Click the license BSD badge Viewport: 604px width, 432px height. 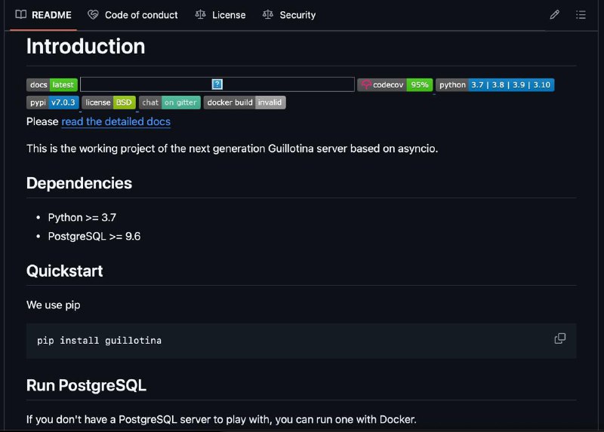pyautogui.click(x=109, y=103)
